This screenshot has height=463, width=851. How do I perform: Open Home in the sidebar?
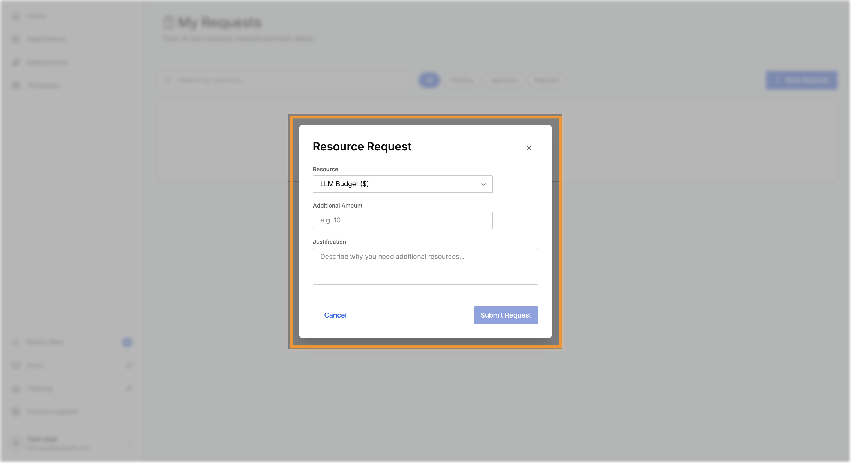36,16
